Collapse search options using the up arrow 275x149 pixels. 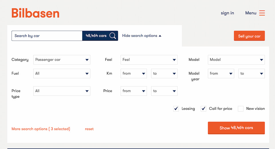160,36
